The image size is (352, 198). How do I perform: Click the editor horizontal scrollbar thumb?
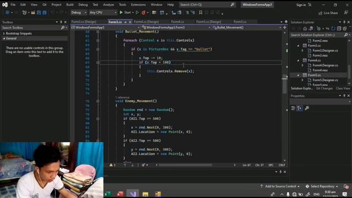click(185, 165)
